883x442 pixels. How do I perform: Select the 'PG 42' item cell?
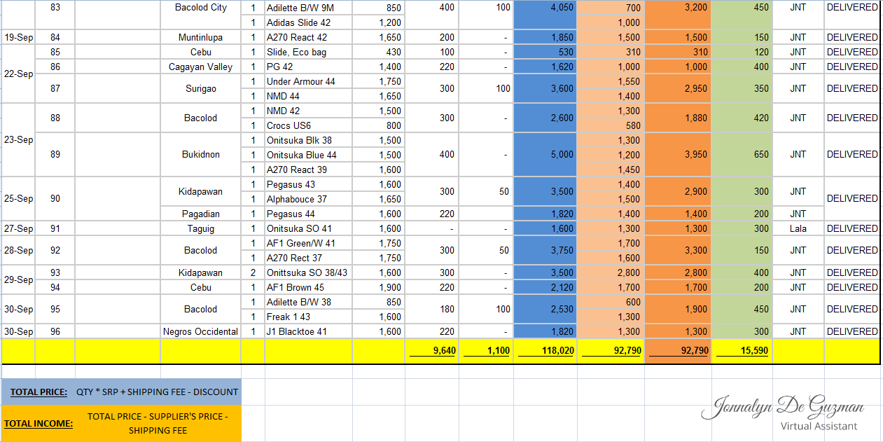coord(308,67)
